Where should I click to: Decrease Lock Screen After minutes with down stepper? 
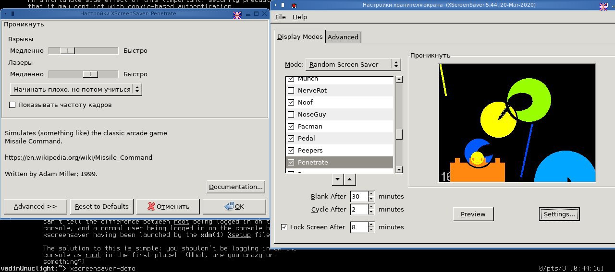coord(371,230)
